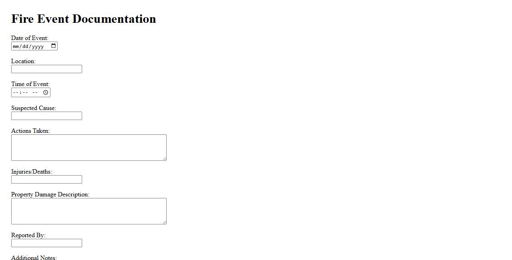Screen dimensions: 512x260
Task: Select the hour segment of the time field
Action: 15,93
